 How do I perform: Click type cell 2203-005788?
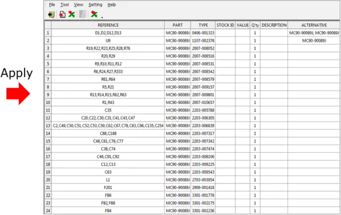[203, 110]
